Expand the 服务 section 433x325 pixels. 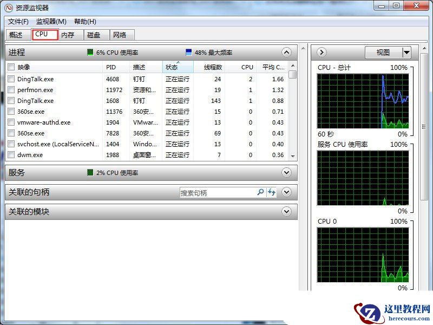(286, 173)
